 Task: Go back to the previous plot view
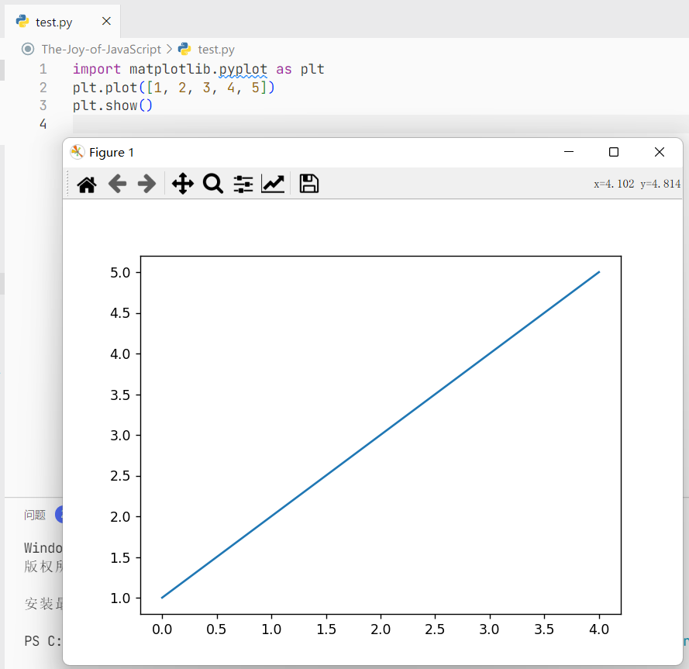click(x=116, y=184)
